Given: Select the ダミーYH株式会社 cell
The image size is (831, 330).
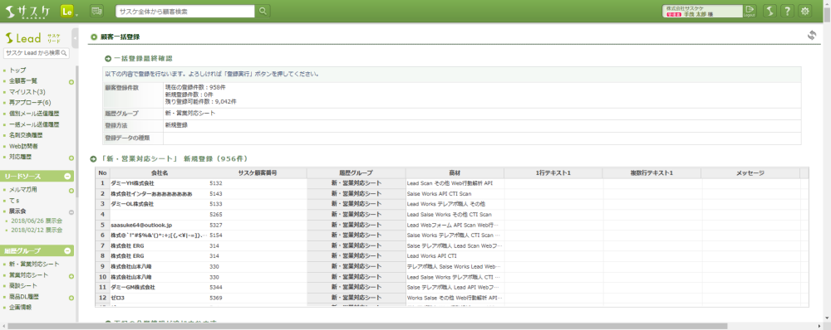Looking at the screenshot, I should pos(160,183).
